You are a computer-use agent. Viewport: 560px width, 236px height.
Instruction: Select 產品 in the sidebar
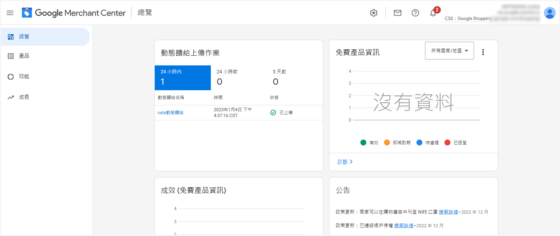pyautogui.click(x=45, y=56)
